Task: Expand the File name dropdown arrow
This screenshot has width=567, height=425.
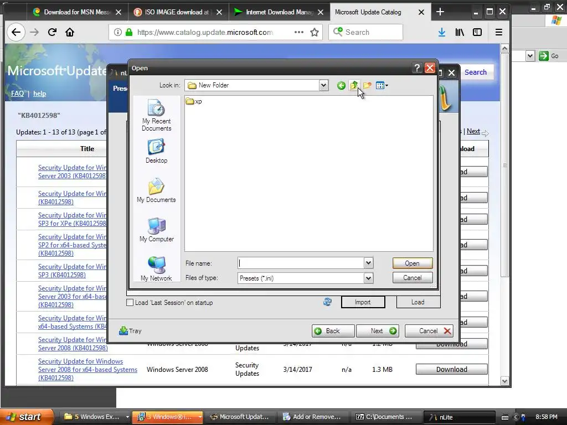Action: 368,263
